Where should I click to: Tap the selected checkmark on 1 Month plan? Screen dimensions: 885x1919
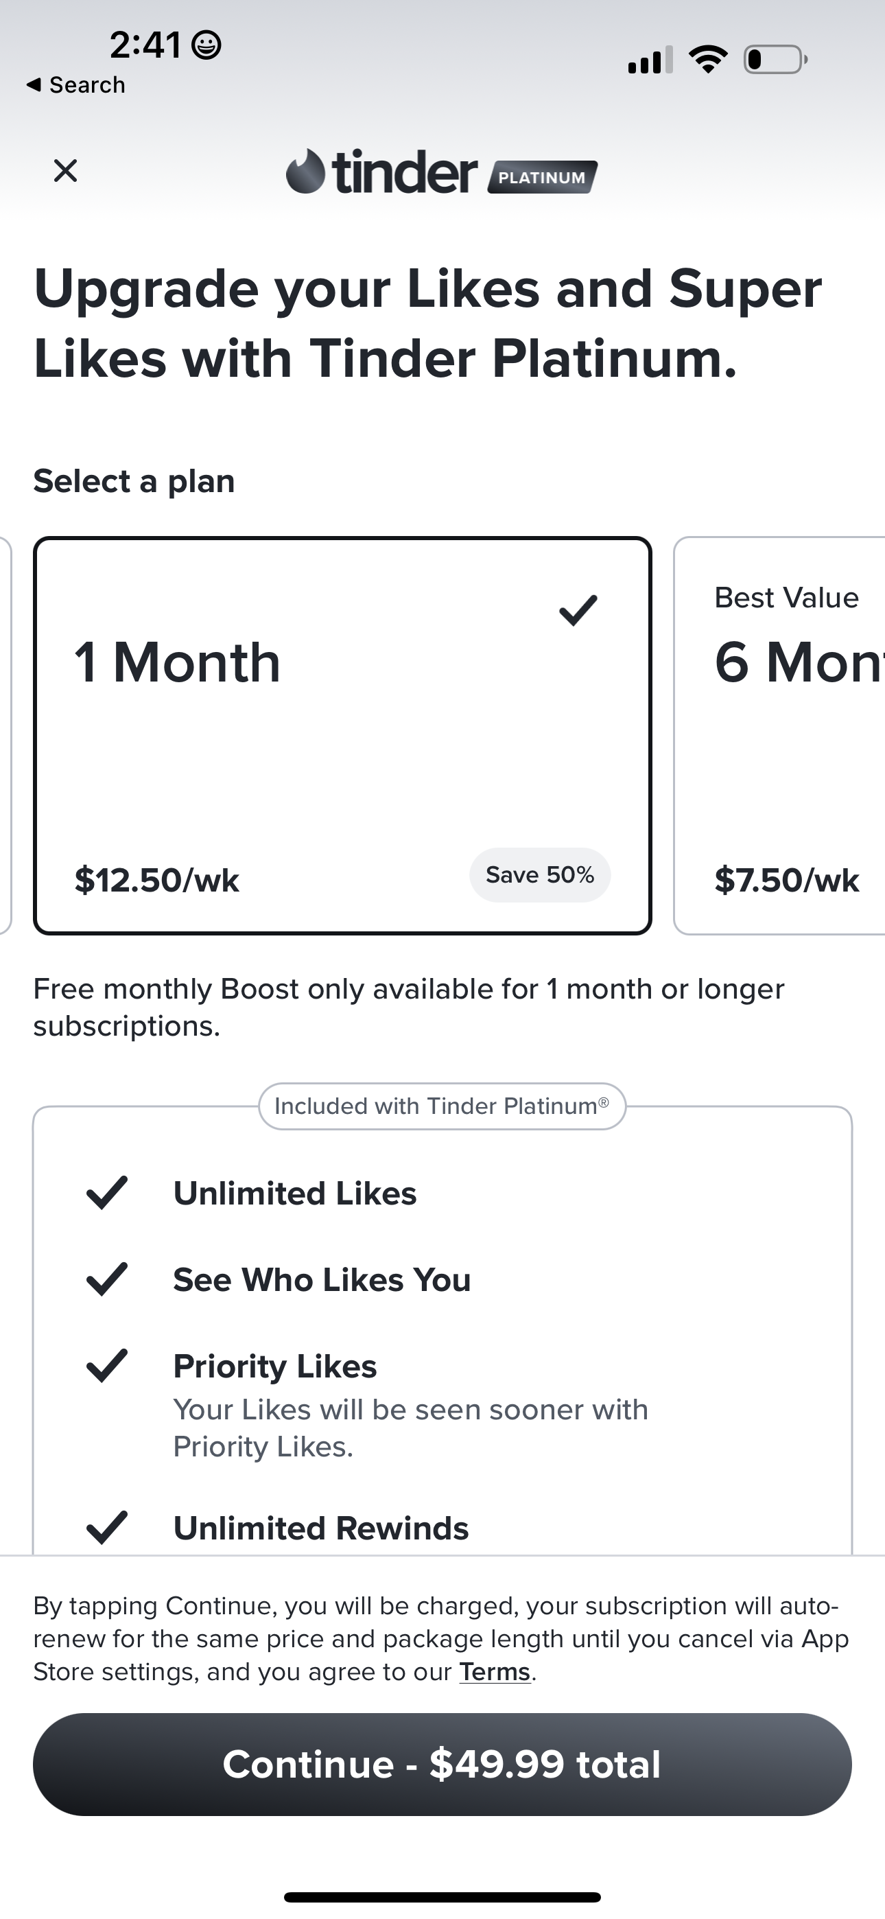(578, 610)
